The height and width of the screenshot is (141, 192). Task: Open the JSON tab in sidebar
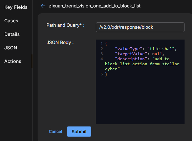click(11, 48)
